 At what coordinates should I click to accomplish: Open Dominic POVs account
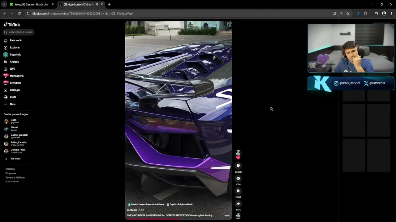click(x=15, y=151)
